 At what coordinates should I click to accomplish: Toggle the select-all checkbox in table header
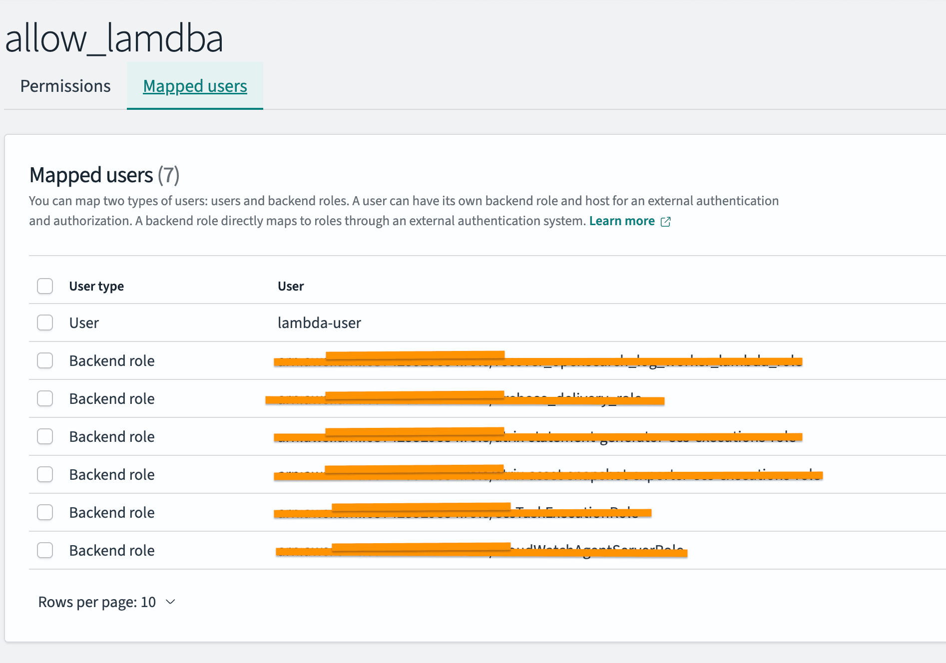click(45, 286)
